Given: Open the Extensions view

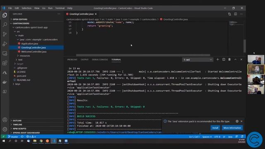Looking at the screenshot, I should point(5,63).
